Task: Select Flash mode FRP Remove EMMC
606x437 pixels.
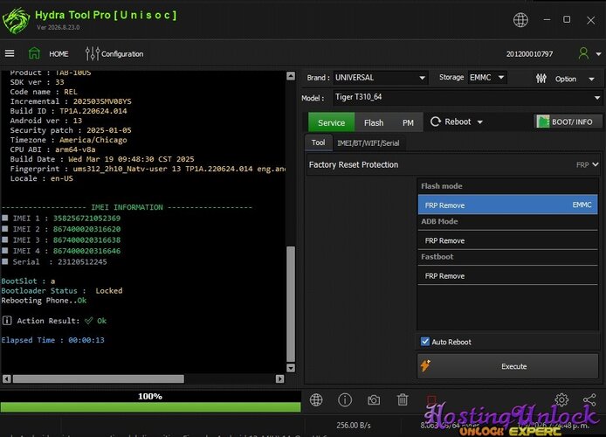Action: pos(508,205)
